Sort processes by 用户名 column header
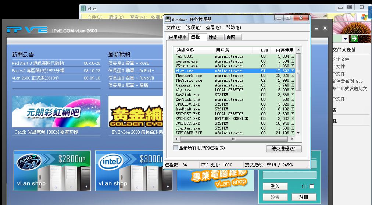 (232, 50)
